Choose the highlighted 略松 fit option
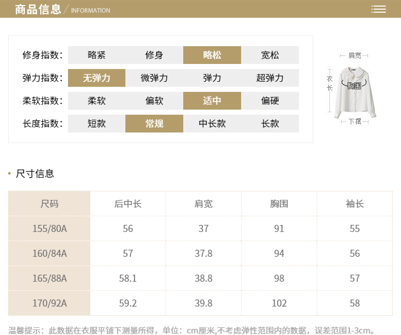Viewport: 401px width, 335px height. pos(212,55)
